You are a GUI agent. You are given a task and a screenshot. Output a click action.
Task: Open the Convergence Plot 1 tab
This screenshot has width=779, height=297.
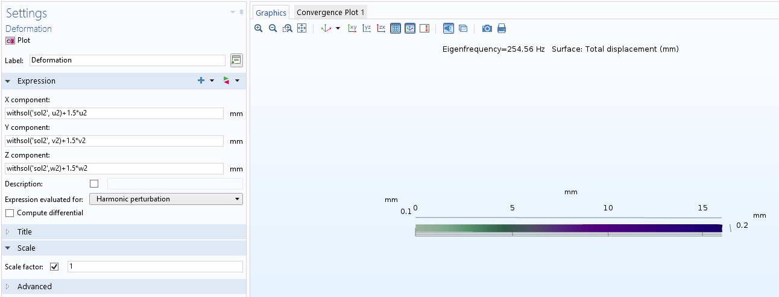(x=330, y=12)
